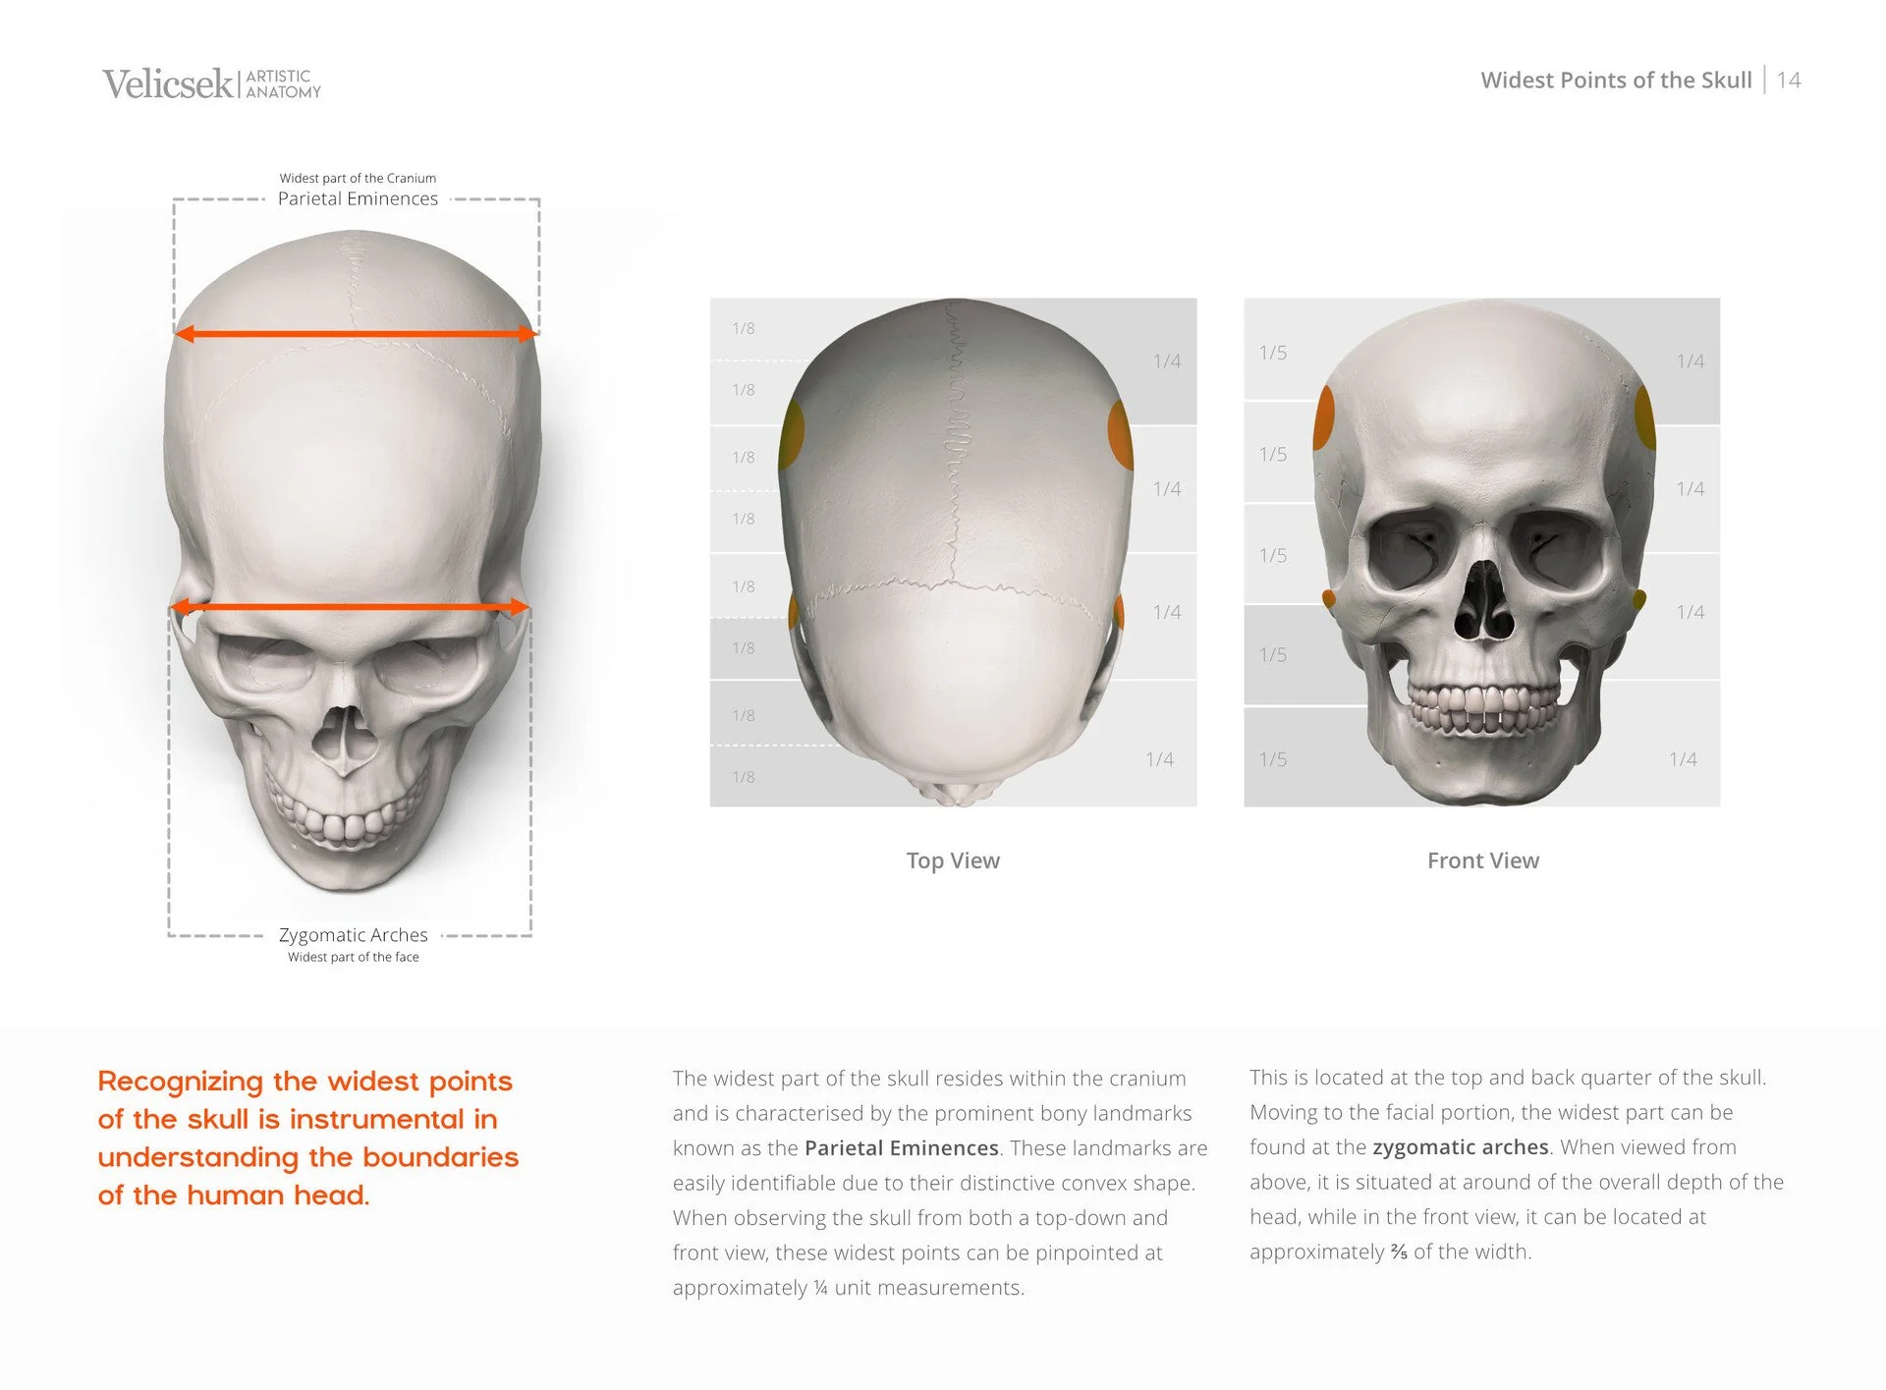Click the bold Parietal Eminences term in the text
This screenshot has width=1886, height=1390.
click(x=900, y=1147)
